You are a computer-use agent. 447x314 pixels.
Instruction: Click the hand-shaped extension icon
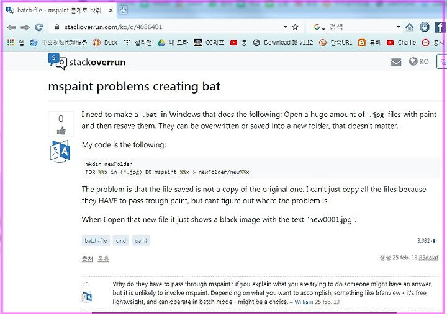(x=425, y=27)
